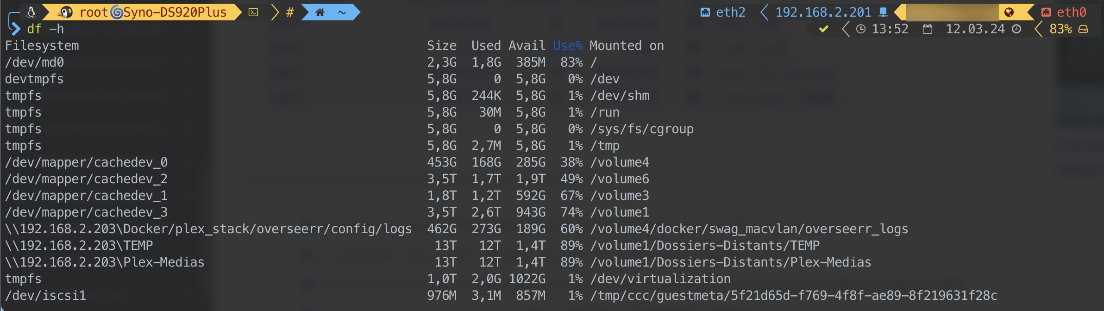Click the Synology swirl icon in hostname
This screenshot has height=311, width=1104.
coord(117,12)
